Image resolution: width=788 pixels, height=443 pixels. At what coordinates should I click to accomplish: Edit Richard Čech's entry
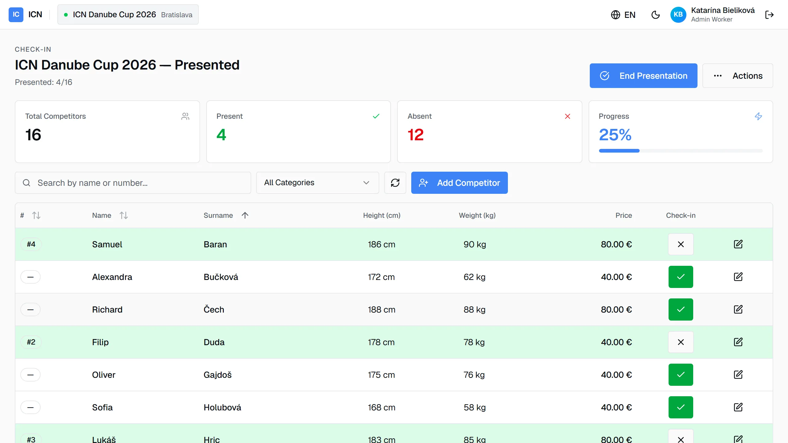[x=738, y=309]
